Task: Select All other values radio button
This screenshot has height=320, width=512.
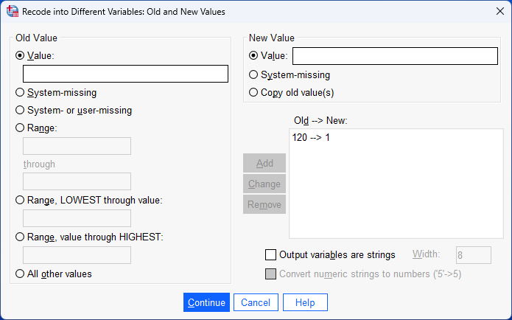Action: (x=21, y=274)
